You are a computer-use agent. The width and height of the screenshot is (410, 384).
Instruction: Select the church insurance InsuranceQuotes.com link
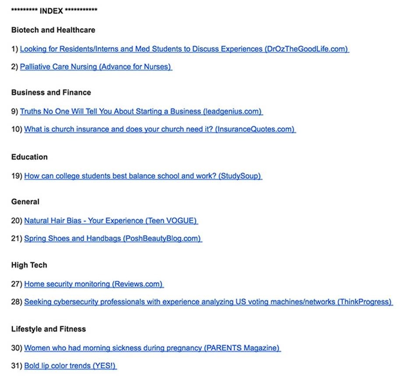pyautogui.click(x=159, y=129)
